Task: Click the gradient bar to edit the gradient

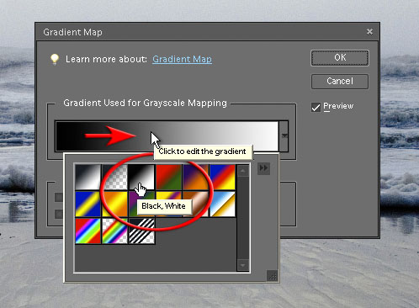Action: (167, 136)
